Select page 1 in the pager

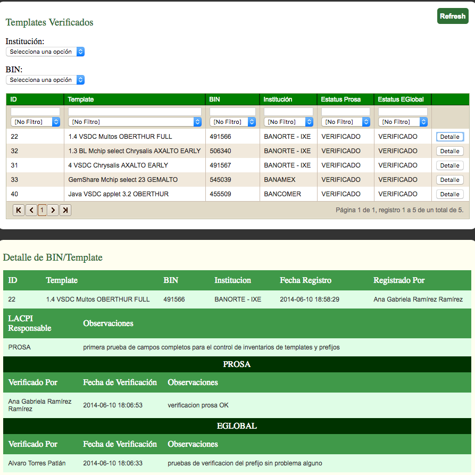coord(42,210)
